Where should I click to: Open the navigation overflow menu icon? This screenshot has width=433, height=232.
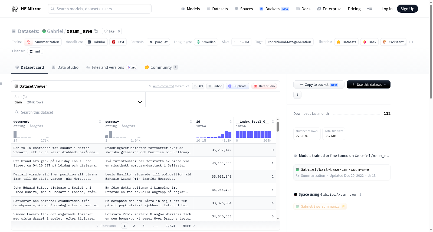coord(369,9)
